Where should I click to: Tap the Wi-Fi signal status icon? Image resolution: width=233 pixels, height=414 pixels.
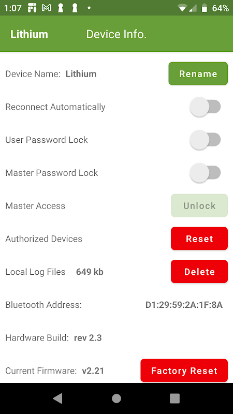[182, 8]
